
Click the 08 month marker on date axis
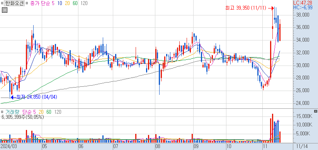pos(158,147)
